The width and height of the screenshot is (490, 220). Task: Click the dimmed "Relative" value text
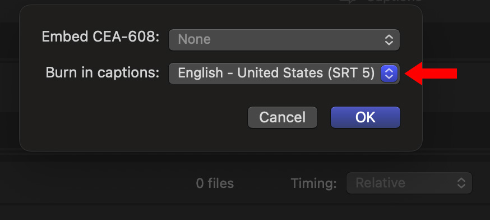(380, 183)
